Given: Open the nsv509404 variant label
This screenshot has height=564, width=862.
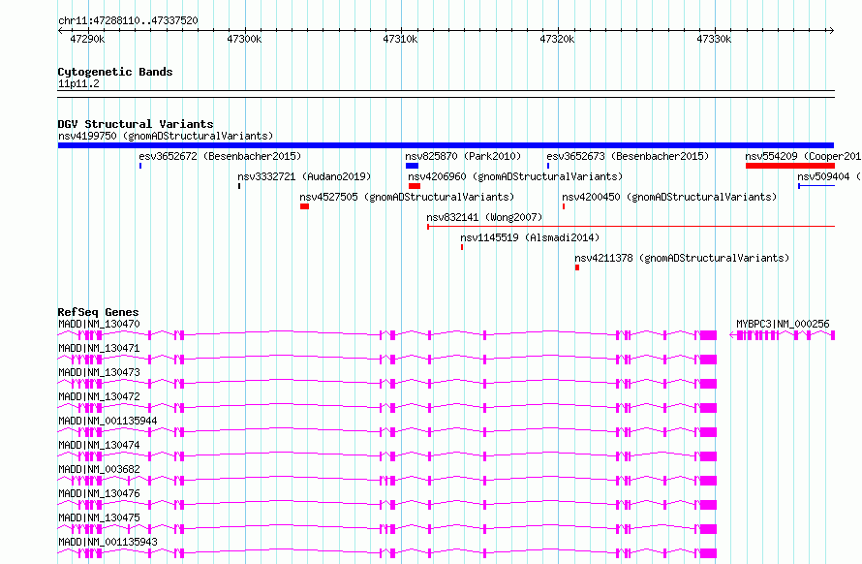Looking at the screenshot, I should coord(829,176).
